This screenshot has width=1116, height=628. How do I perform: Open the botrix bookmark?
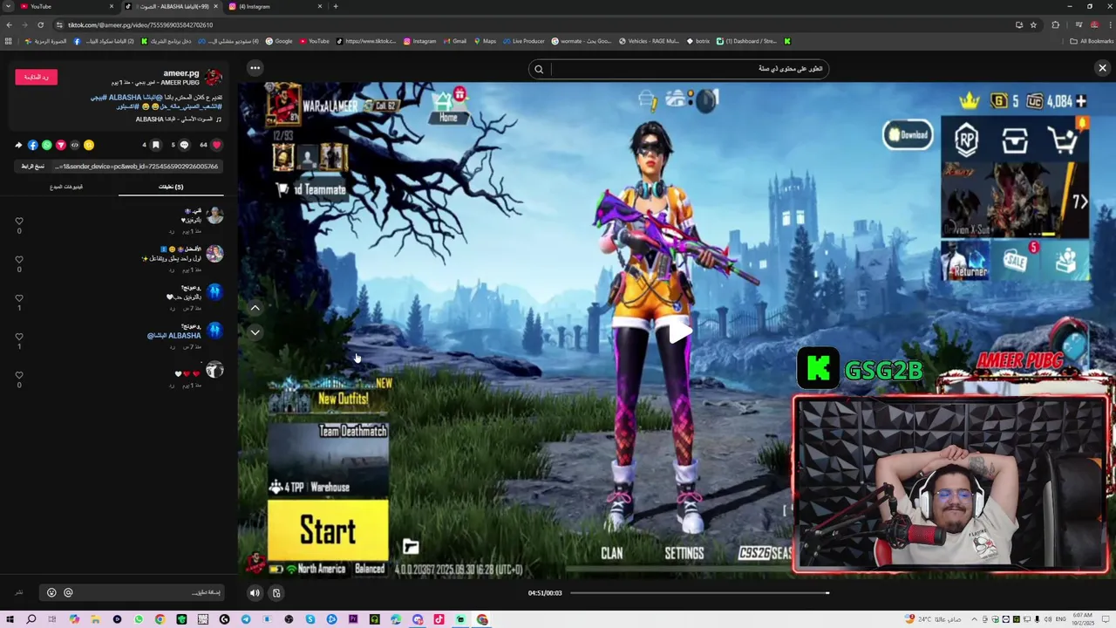[x=697, y=41]
